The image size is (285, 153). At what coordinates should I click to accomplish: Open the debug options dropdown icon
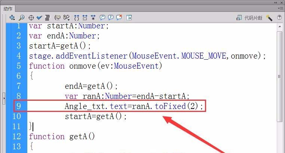coord(66,18)
